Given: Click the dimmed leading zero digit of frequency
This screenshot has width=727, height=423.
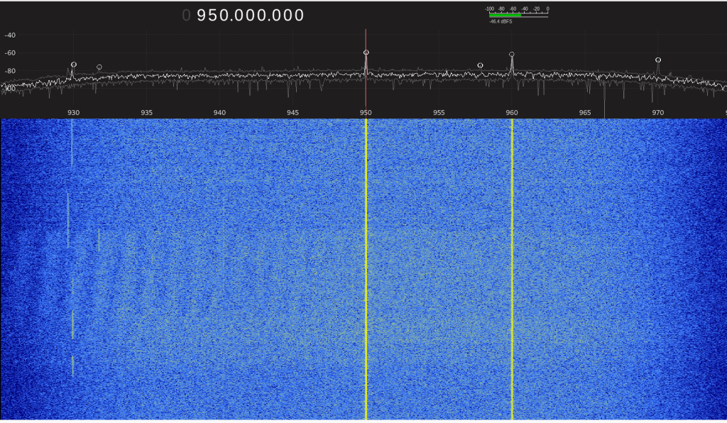Looking at the screenshot, I should (187, 16).
